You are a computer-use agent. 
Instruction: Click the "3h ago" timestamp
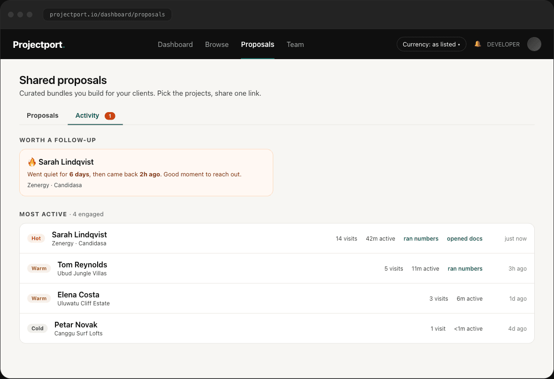(517, 269)
